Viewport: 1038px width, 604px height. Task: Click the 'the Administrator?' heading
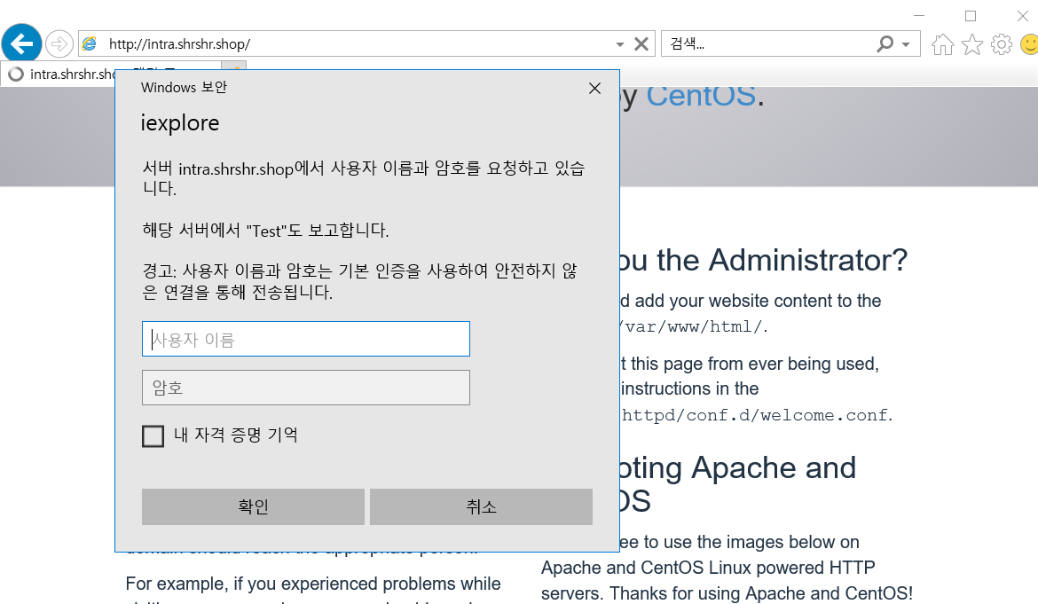(x=782, y=260)
